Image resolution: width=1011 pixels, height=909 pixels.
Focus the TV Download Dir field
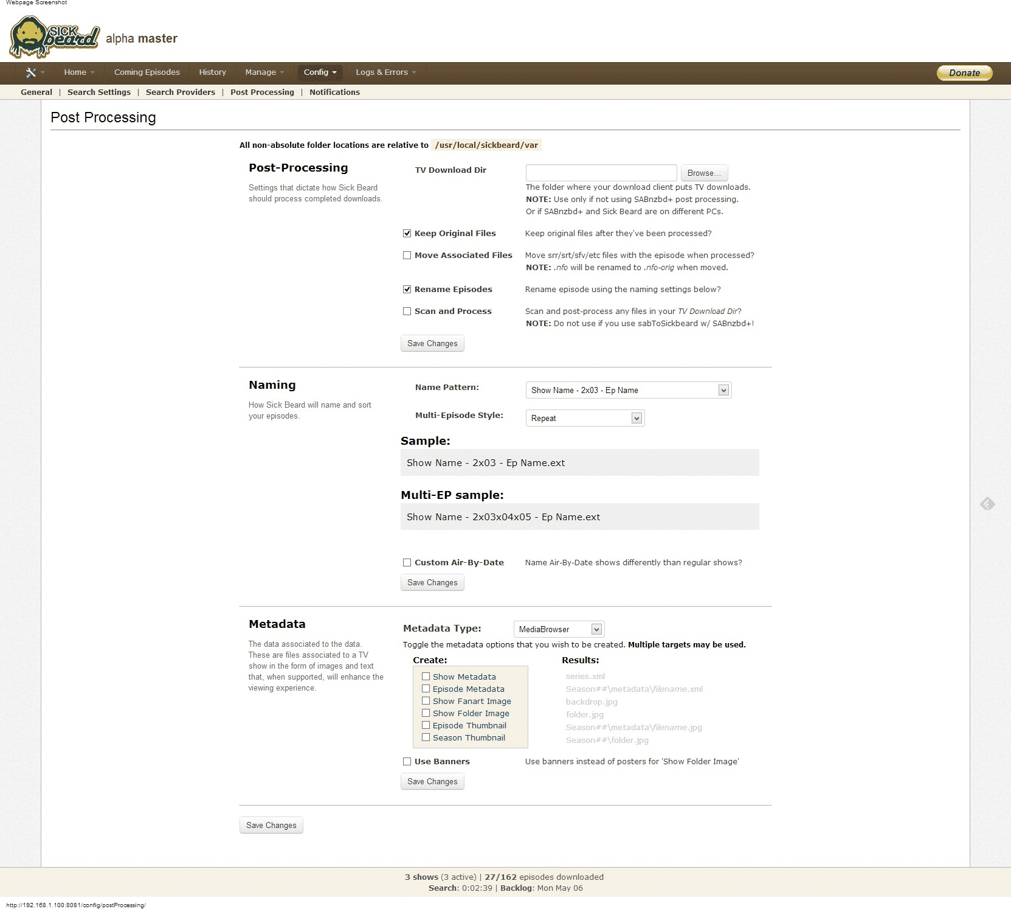pyautogui.click(x=601, y=173)
